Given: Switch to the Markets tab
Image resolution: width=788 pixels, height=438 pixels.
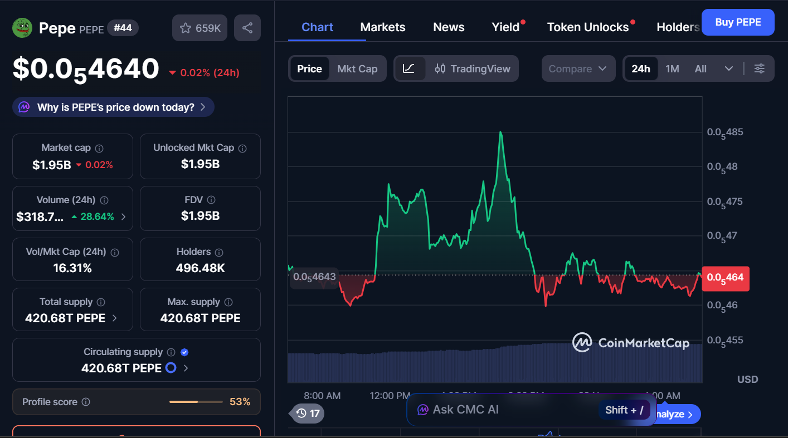Looking at the screenshot, I should [x=382, y=26].
